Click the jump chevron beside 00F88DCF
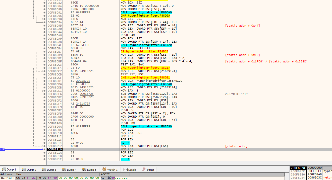This screenshot has height=180, width=332. click(68, 78)
